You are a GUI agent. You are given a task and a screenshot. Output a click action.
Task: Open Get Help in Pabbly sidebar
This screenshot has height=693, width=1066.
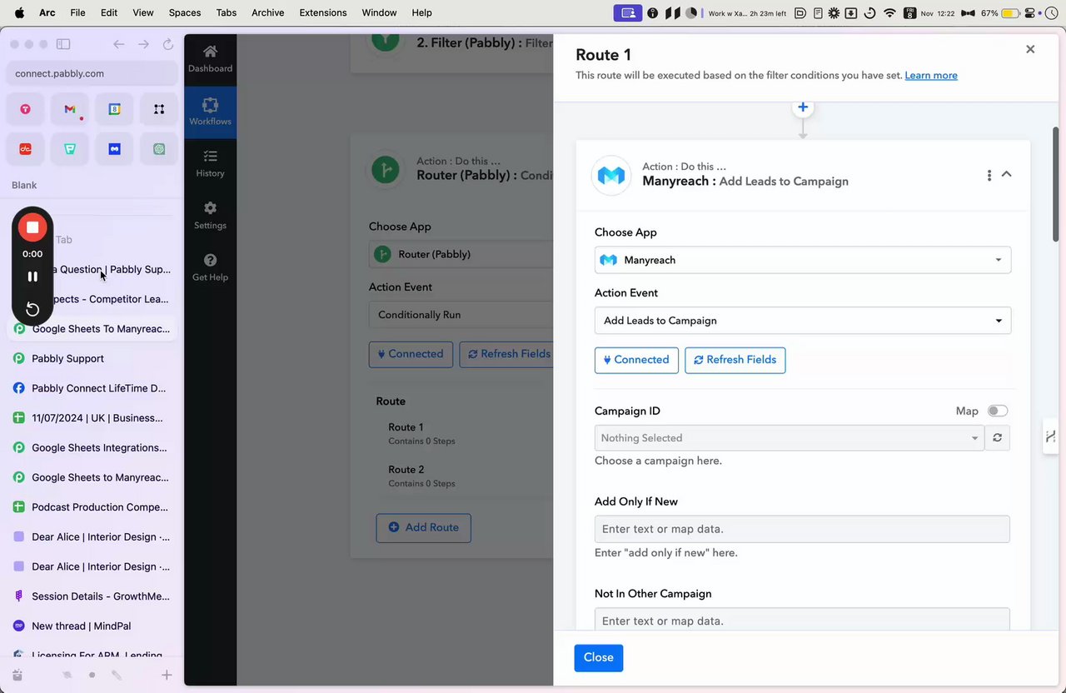tap(210, 267)
